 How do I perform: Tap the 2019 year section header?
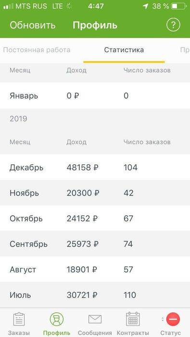click(x=18, y=119)
